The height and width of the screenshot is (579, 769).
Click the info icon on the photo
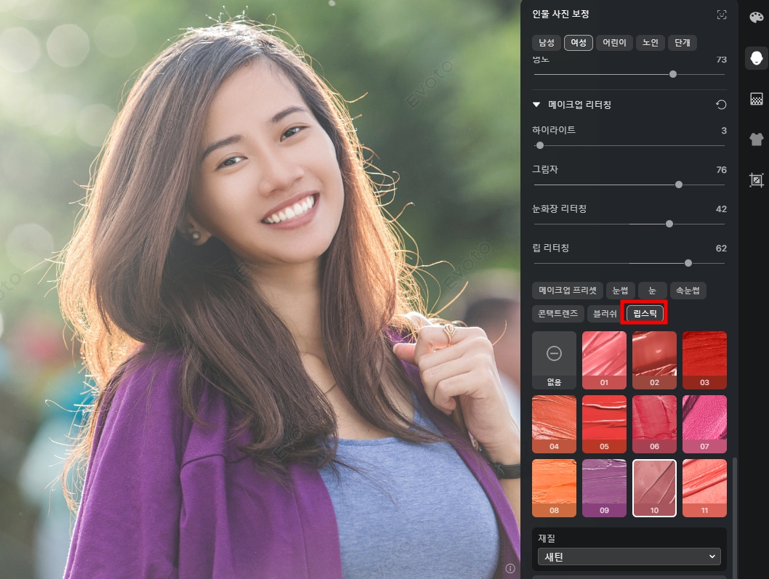click(510, 568)
